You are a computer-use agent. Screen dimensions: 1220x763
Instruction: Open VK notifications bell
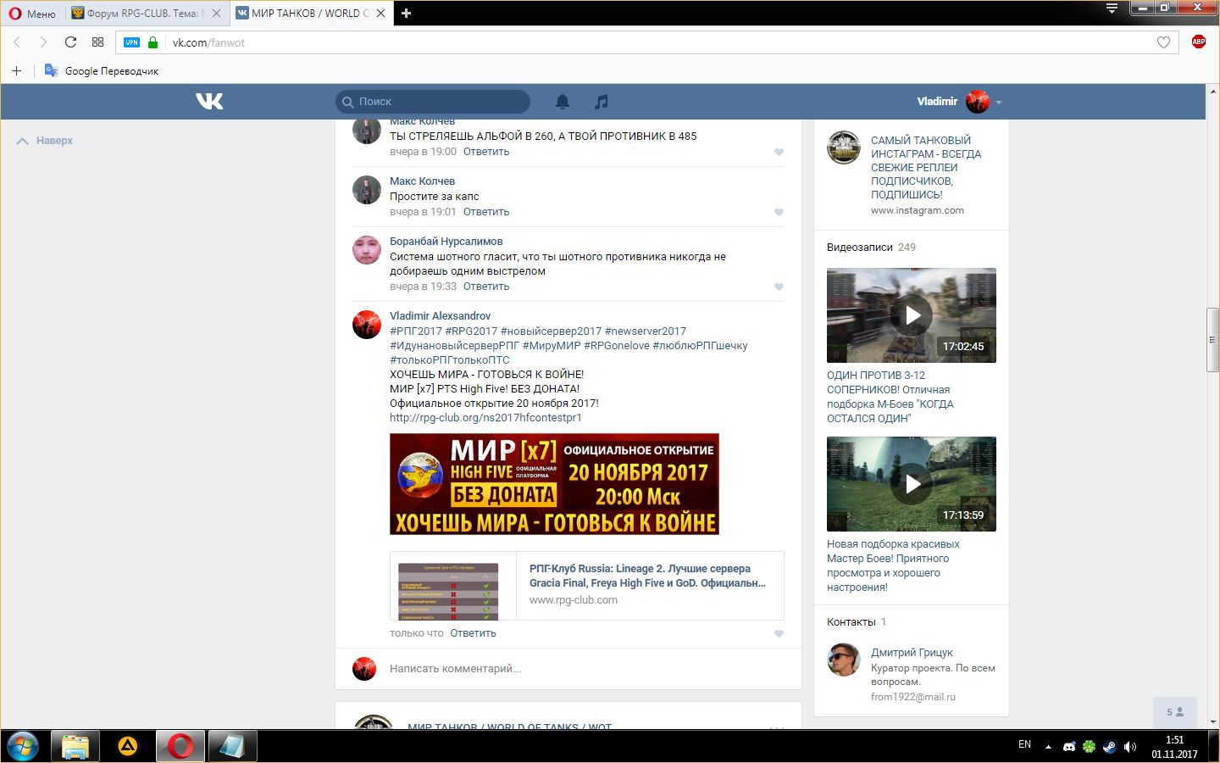coord(563,102)
